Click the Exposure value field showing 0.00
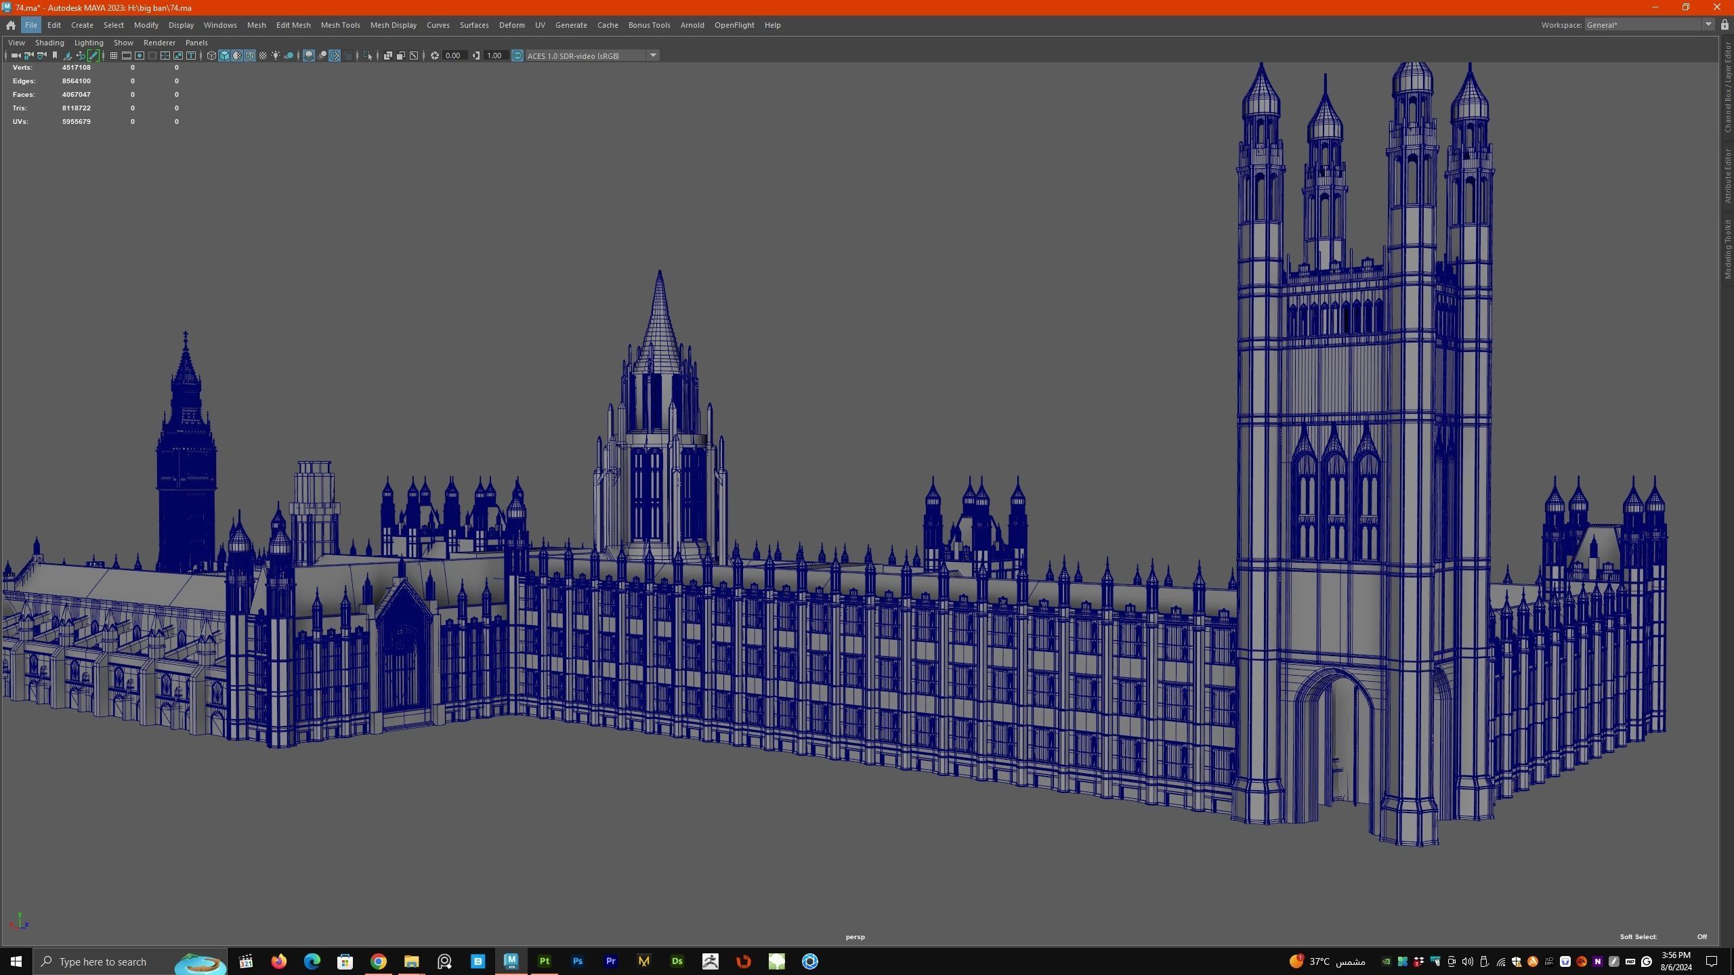Image resolution: width=1734 pixels, height=975 pixels. pyautogui.click(x=455, y=56)
